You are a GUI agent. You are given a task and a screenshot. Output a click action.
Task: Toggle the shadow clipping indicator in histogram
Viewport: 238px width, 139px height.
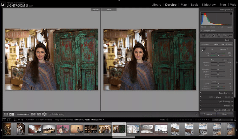(202, 14)
